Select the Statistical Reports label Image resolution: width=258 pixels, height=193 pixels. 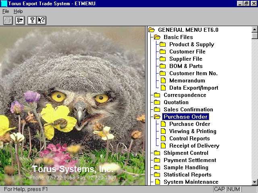click(187, 175)
